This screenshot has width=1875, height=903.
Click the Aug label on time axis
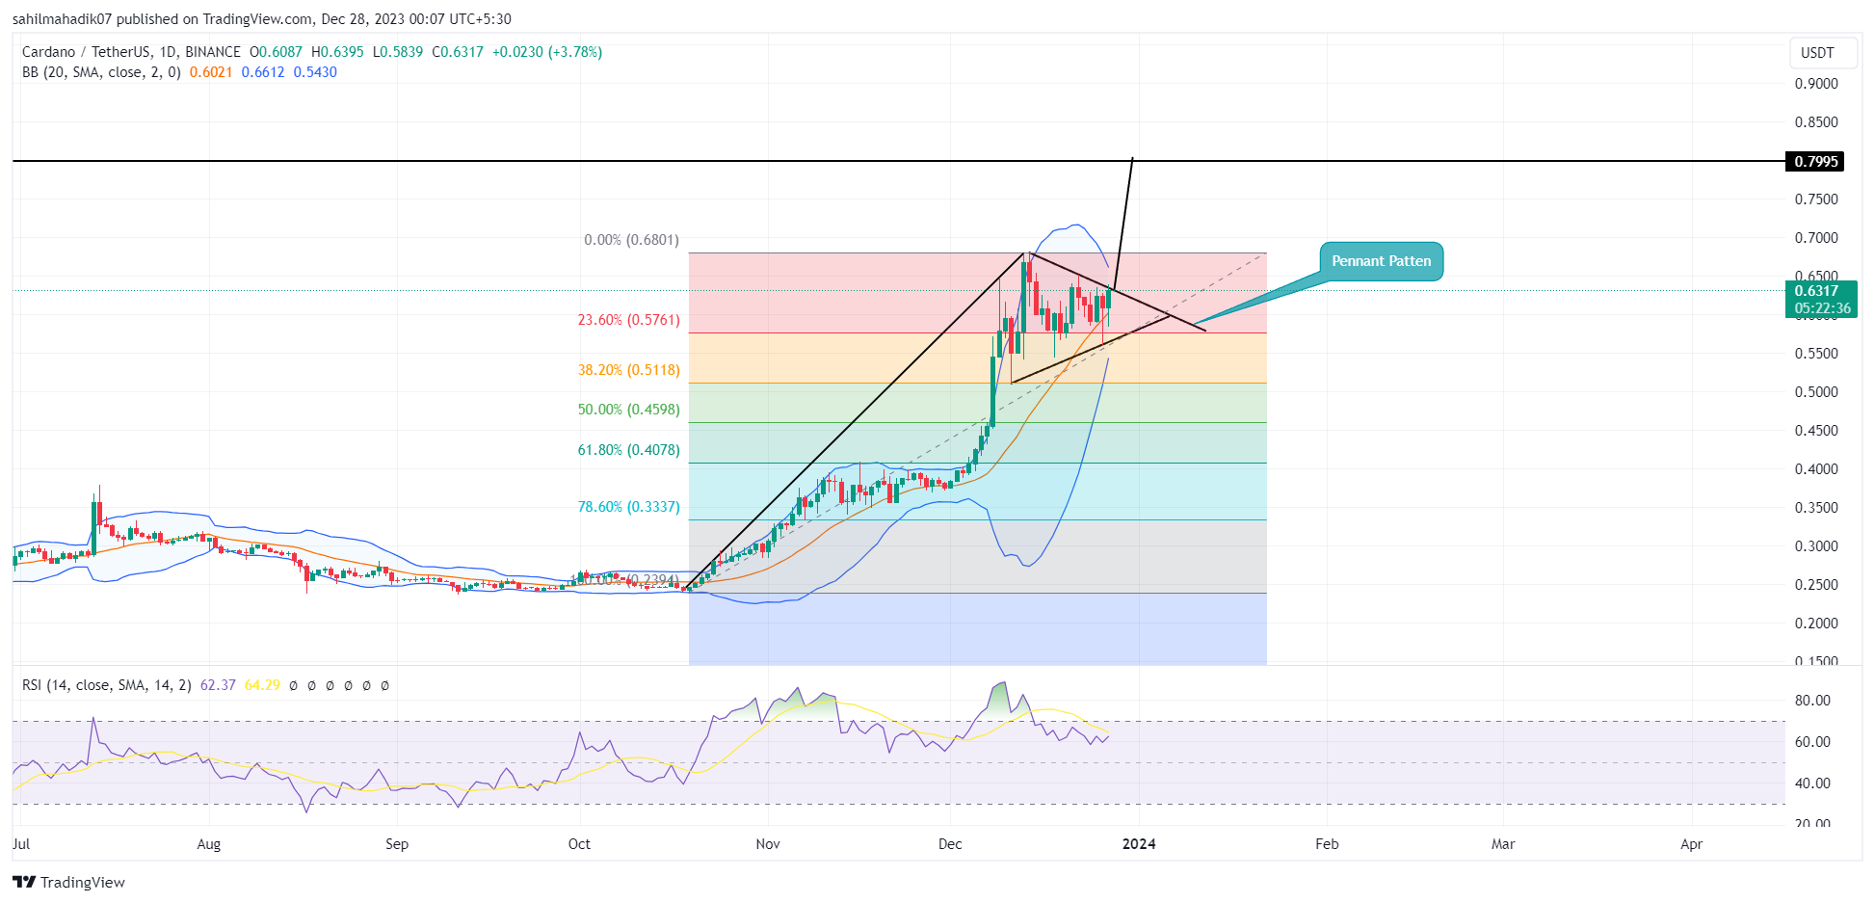[209, 844]
